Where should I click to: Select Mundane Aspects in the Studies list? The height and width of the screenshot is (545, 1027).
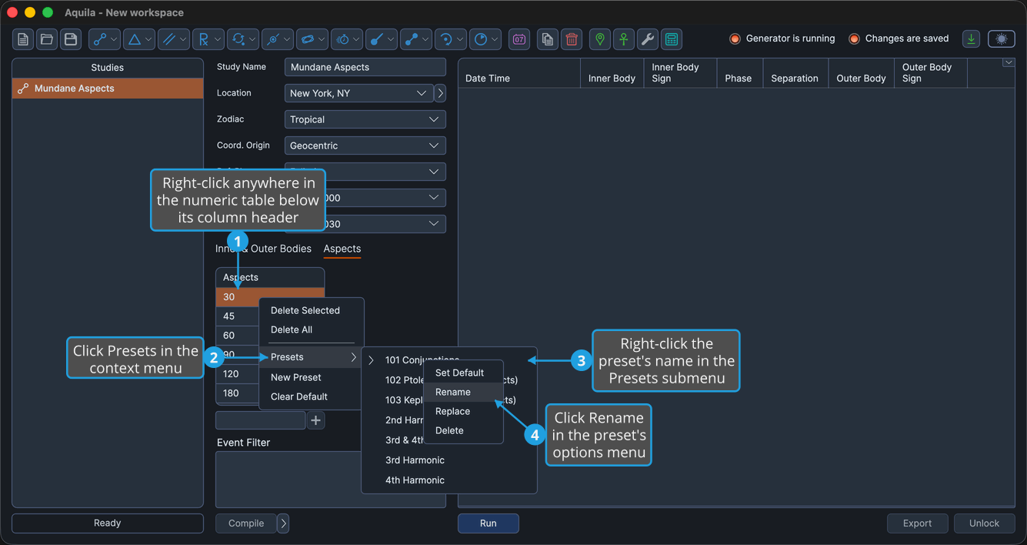pyautogui.click(x=108, y=89)
